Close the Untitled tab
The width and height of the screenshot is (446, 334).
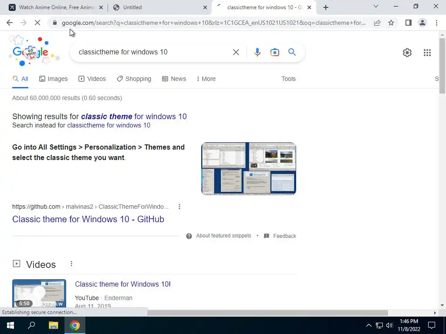(x=205, y=7)
